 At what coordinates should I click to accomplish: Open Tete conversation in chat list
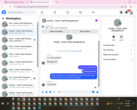tap(18, 24)
